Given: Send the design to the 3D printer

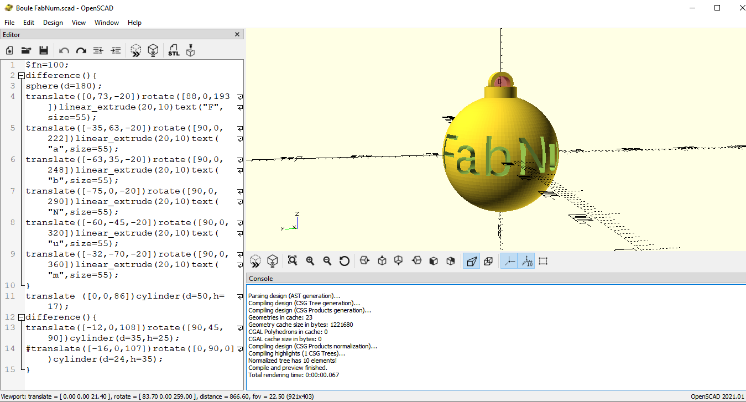Looking at the screenshot, I should [x=191, y=50].
